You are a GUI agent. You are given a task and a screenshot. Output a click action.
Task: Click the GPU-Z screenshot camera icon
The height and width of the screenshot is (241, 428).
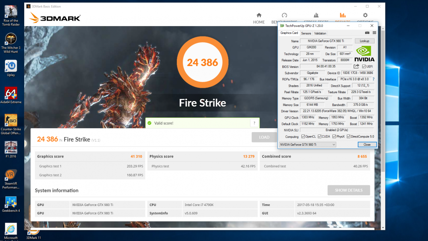367,33
